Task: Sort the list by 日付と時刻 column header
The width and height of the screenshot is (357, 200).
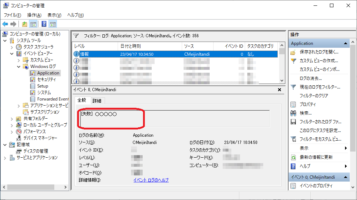Action: point(130,46)
